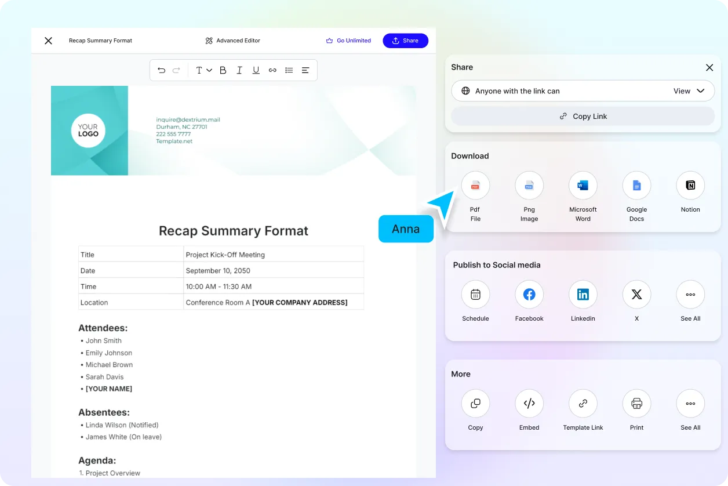The height and width of the screenshot is (486, 728).
Task: Toggle italic text formatting
Action: (x=239, y=70)
